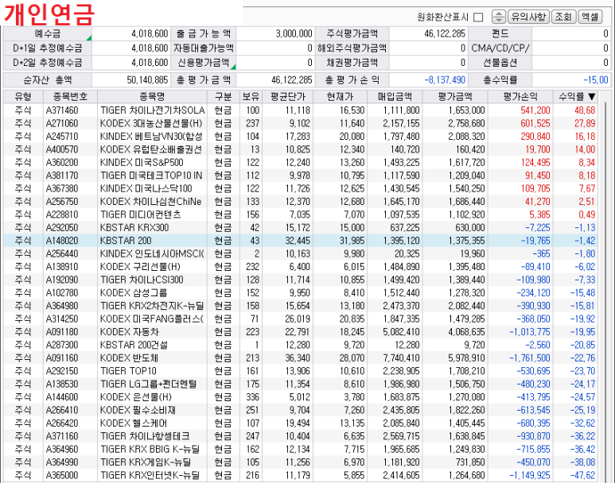Click the 출금가능액 value 3,000,000

click(x=294, y=33)
